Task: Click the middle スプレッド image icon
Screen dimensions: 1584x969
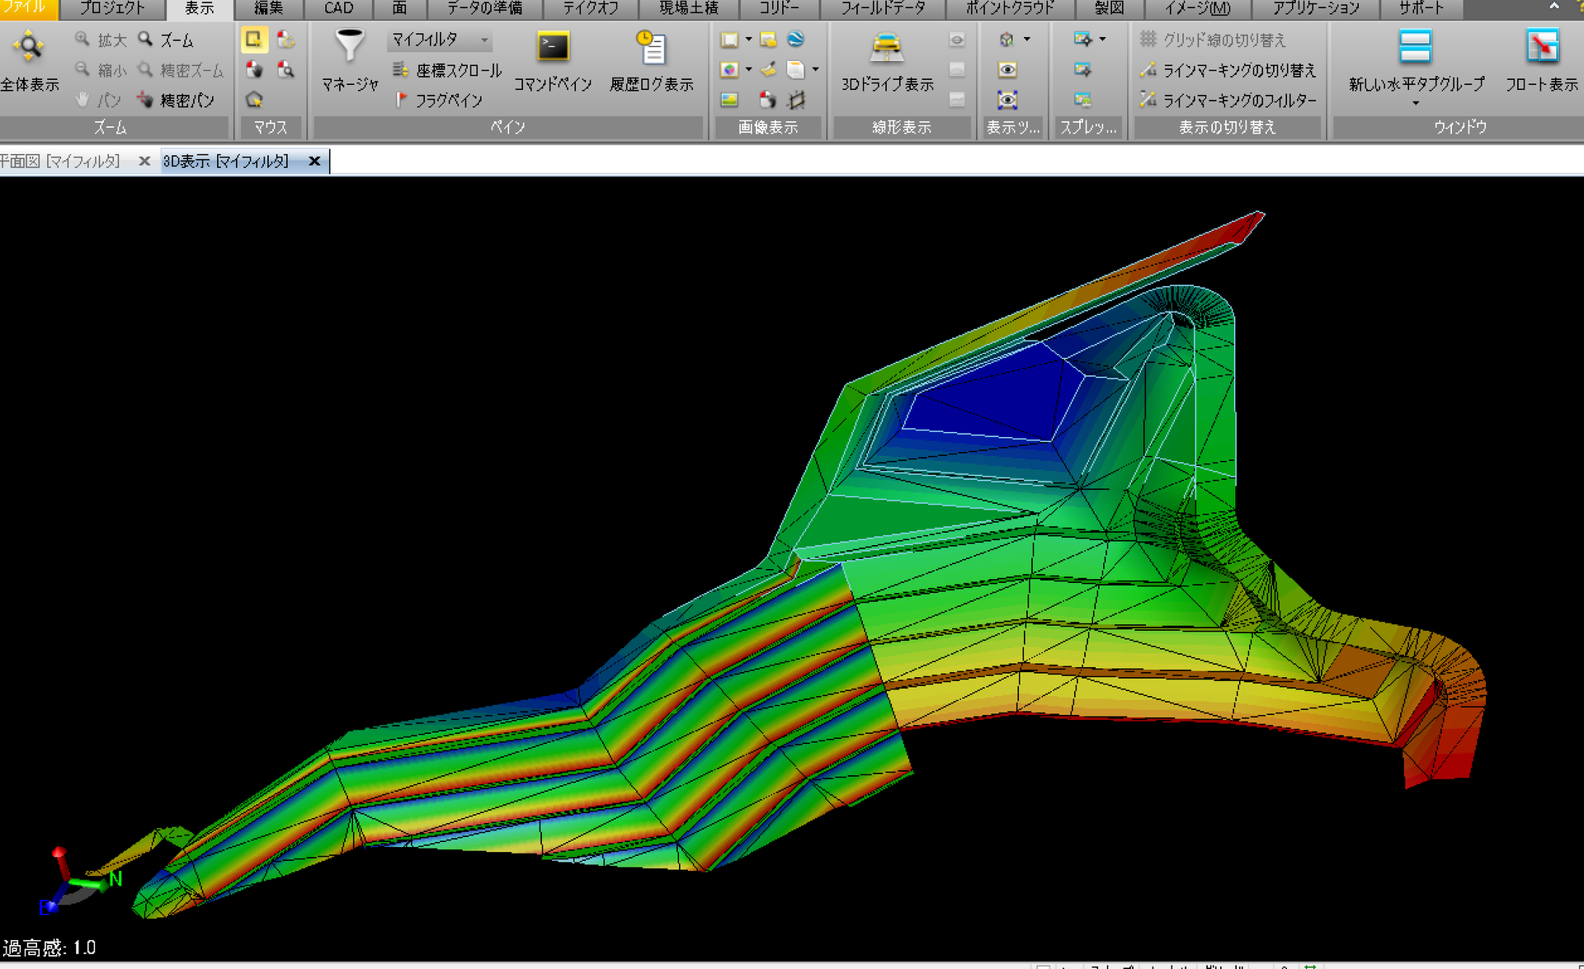Action: tap(1083, 69)
